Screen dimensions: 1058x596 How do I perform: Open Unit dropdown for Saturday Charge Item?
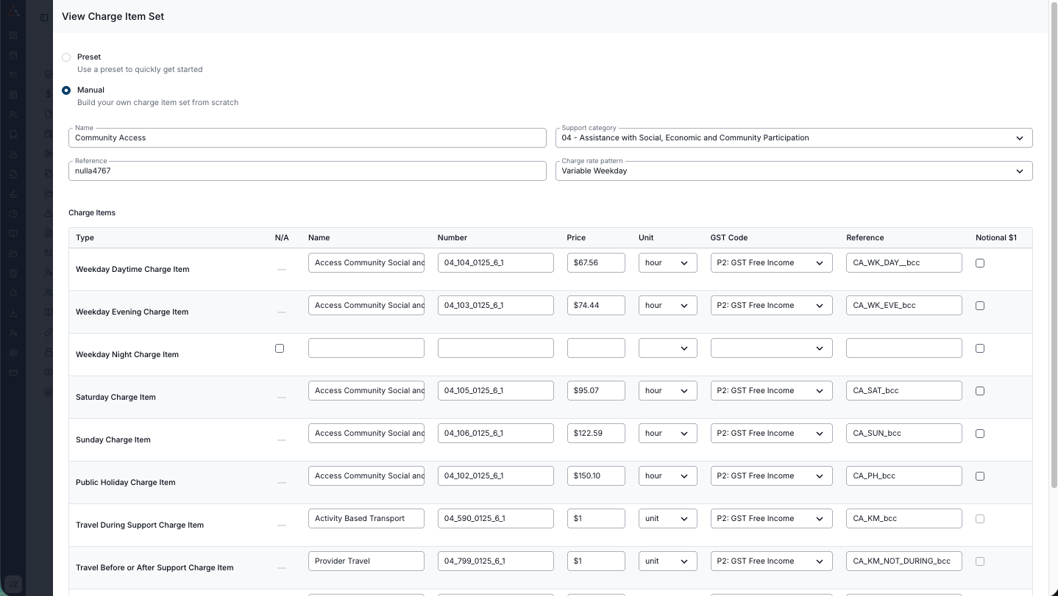tap(667, 391)
